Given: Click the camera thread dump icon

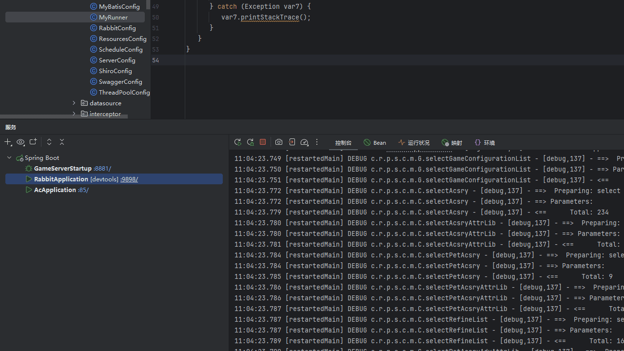Looking at the screenshot, I should coord(279,142).
